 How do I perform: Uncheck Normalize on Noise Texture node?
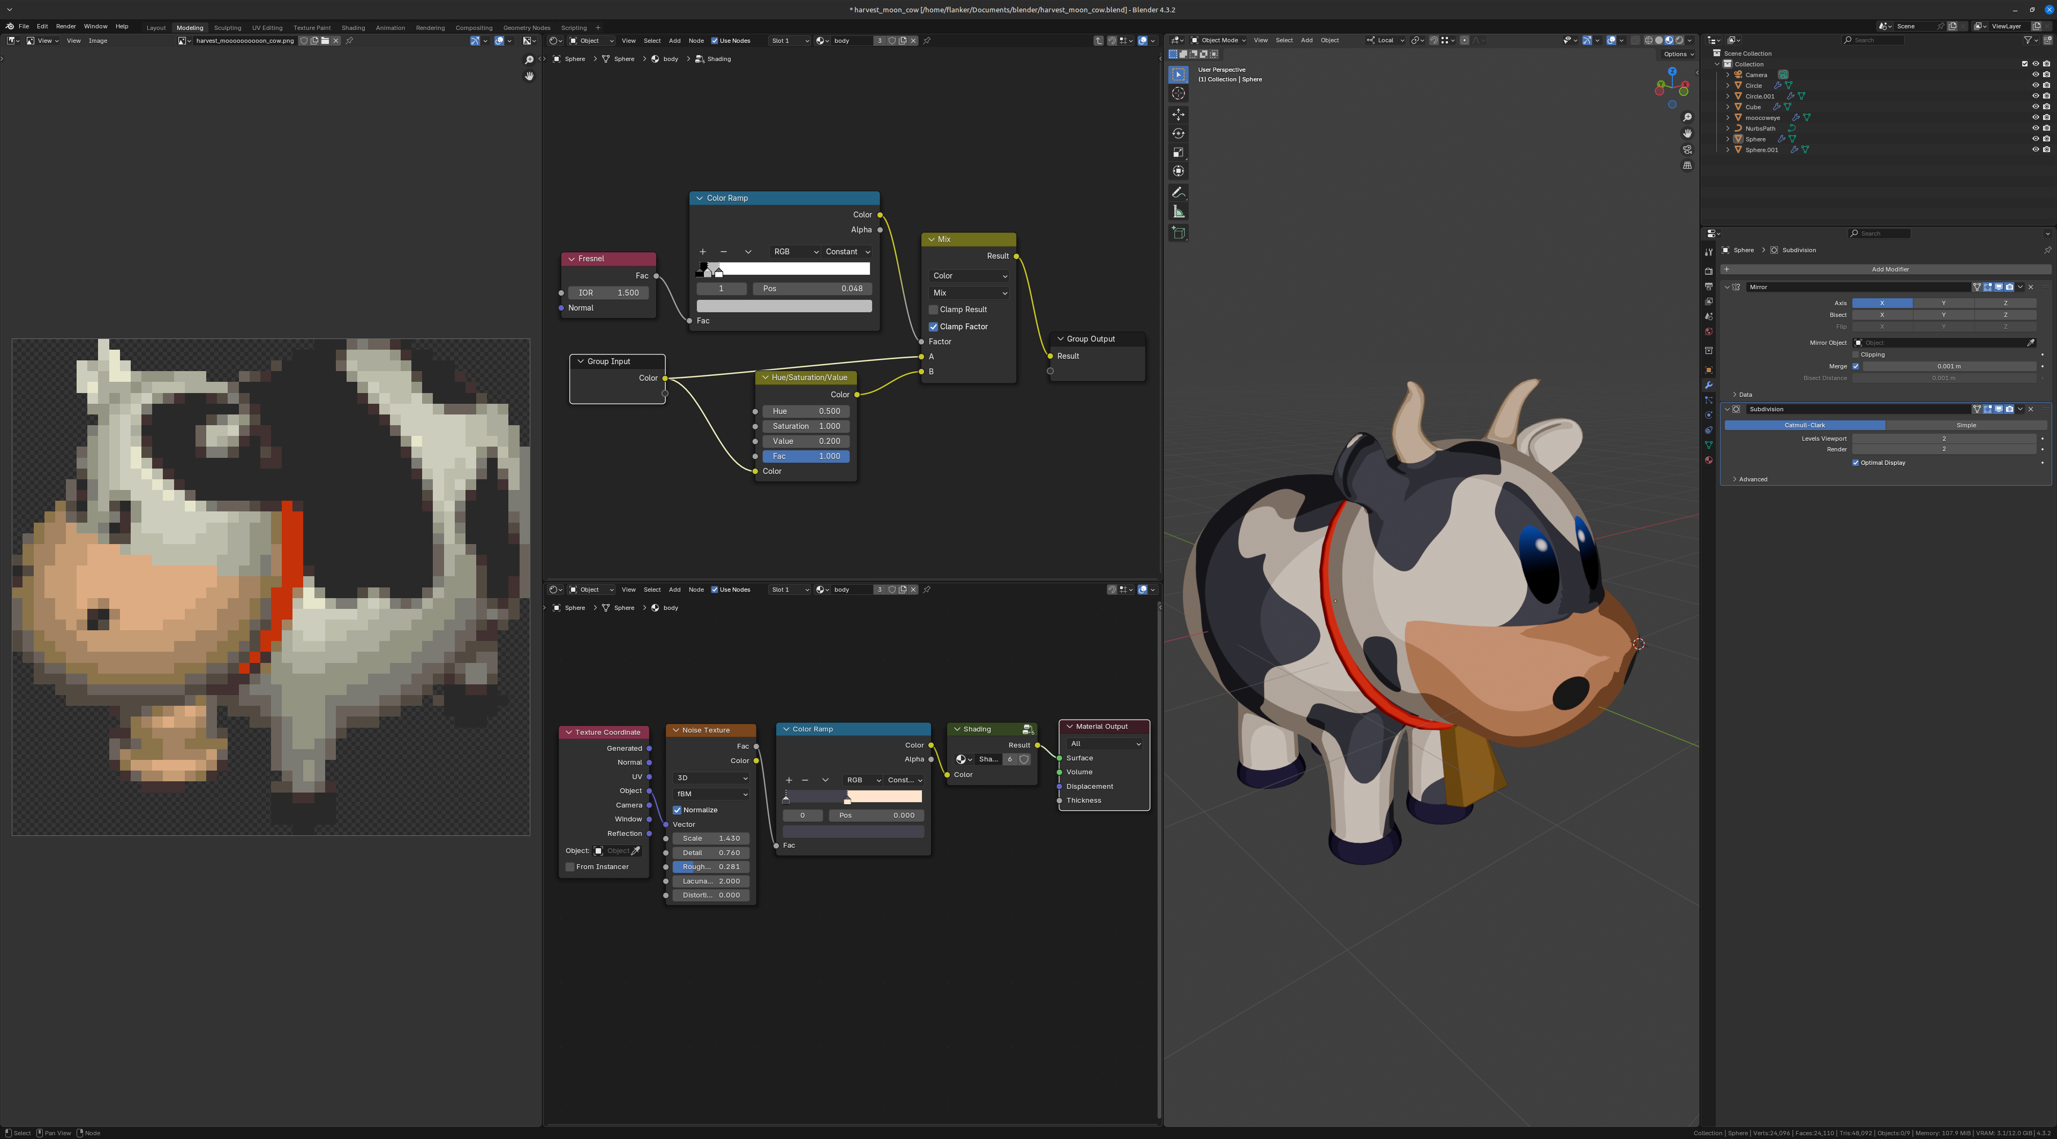click(x=677, y=810)
